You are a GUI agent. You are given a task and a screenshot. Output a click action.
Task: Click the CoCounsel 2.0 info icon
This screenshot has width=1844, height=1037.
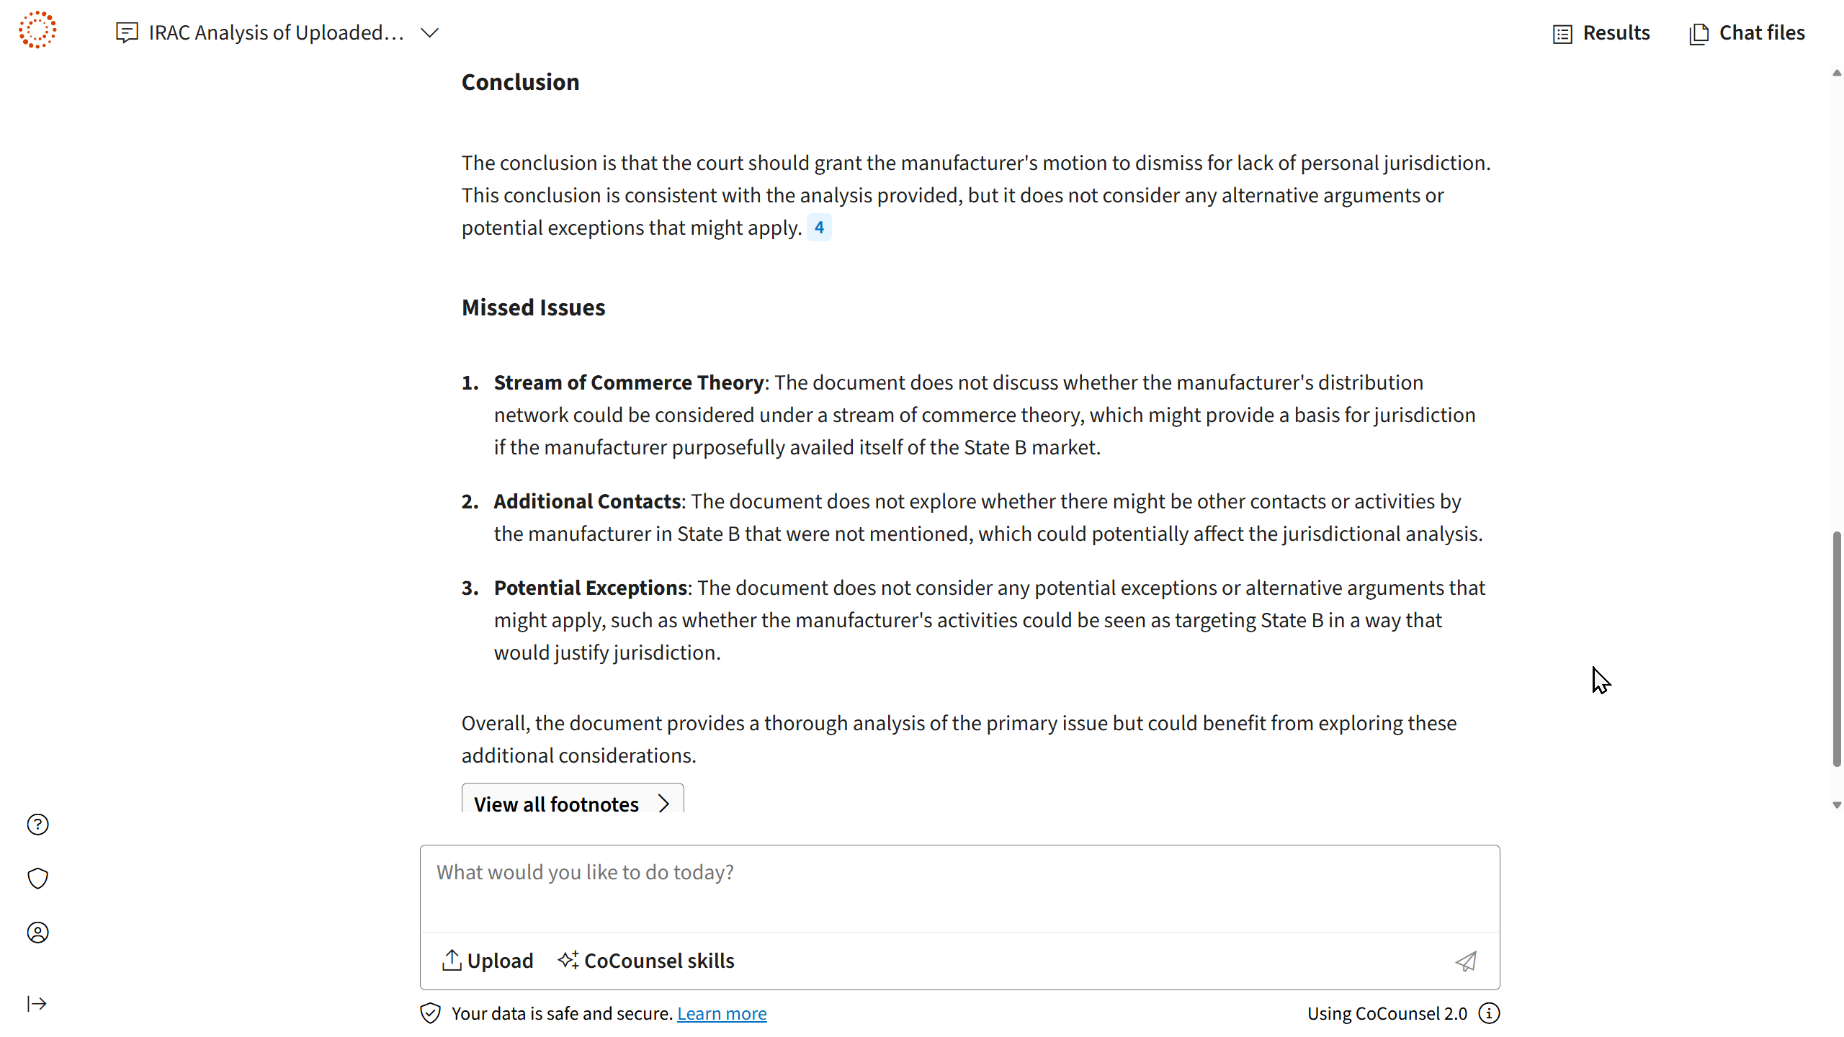[x=1489, y=1014]
